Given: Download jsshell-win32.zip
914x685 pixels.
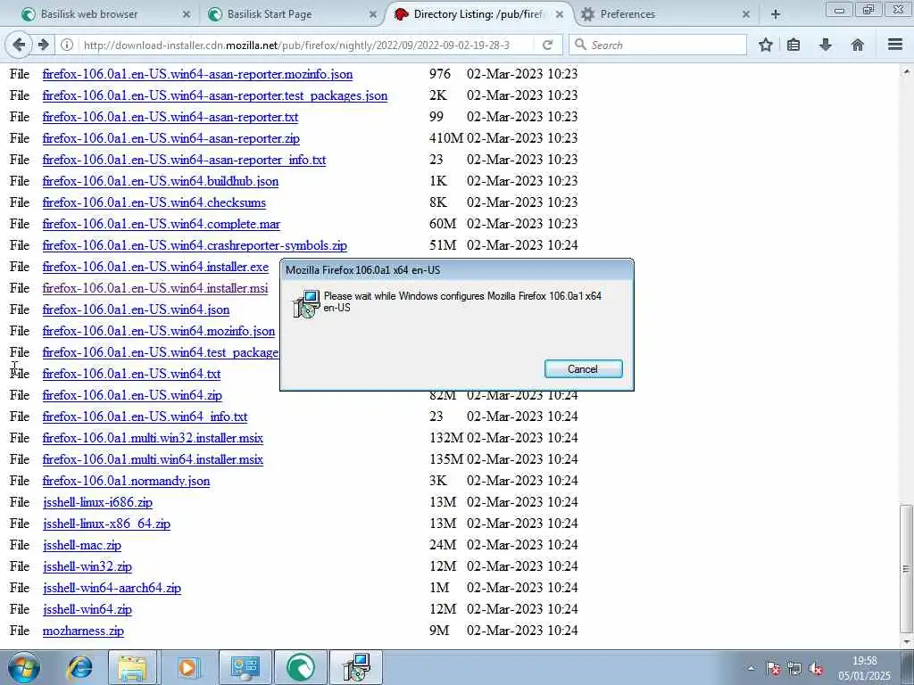Looking at the screenshot, I should click(87, 566).
